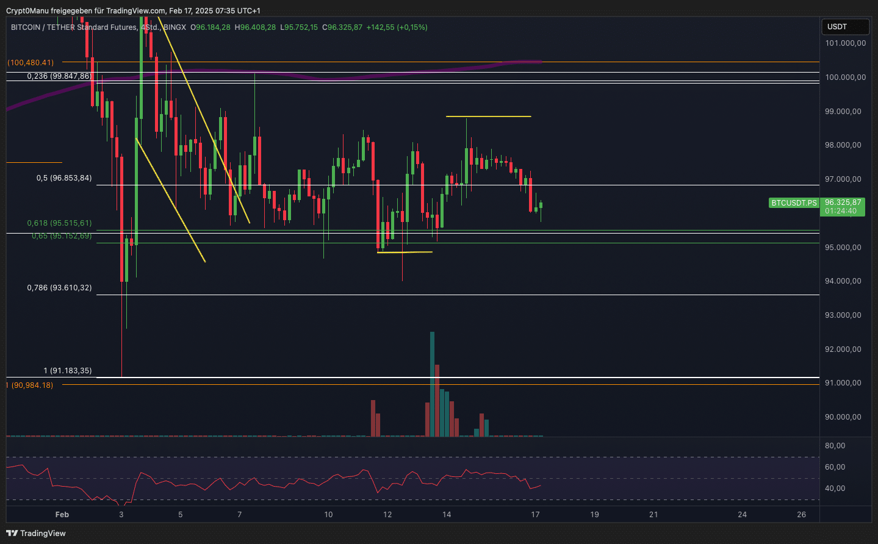Open the USDT currency selector
Image resolution: width=878 pixels, height=544 pixels.
click(845, 27)
